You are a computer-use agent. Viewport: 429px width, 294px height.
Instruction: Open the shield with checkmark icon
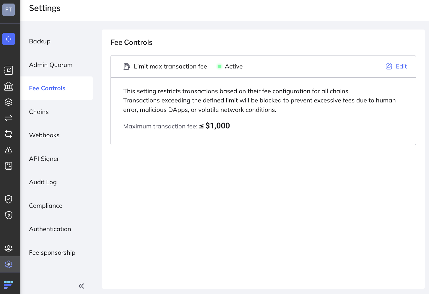pyautogui.click(x=9, y=199)
